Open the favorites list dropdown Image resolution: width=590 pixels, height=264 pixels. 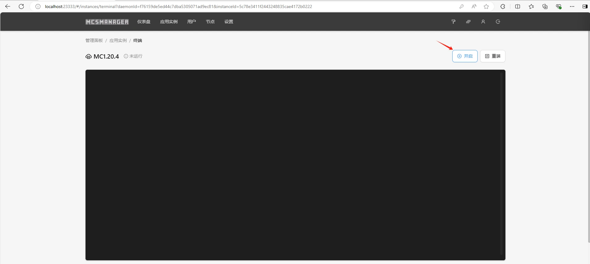(x=531, y=6)
